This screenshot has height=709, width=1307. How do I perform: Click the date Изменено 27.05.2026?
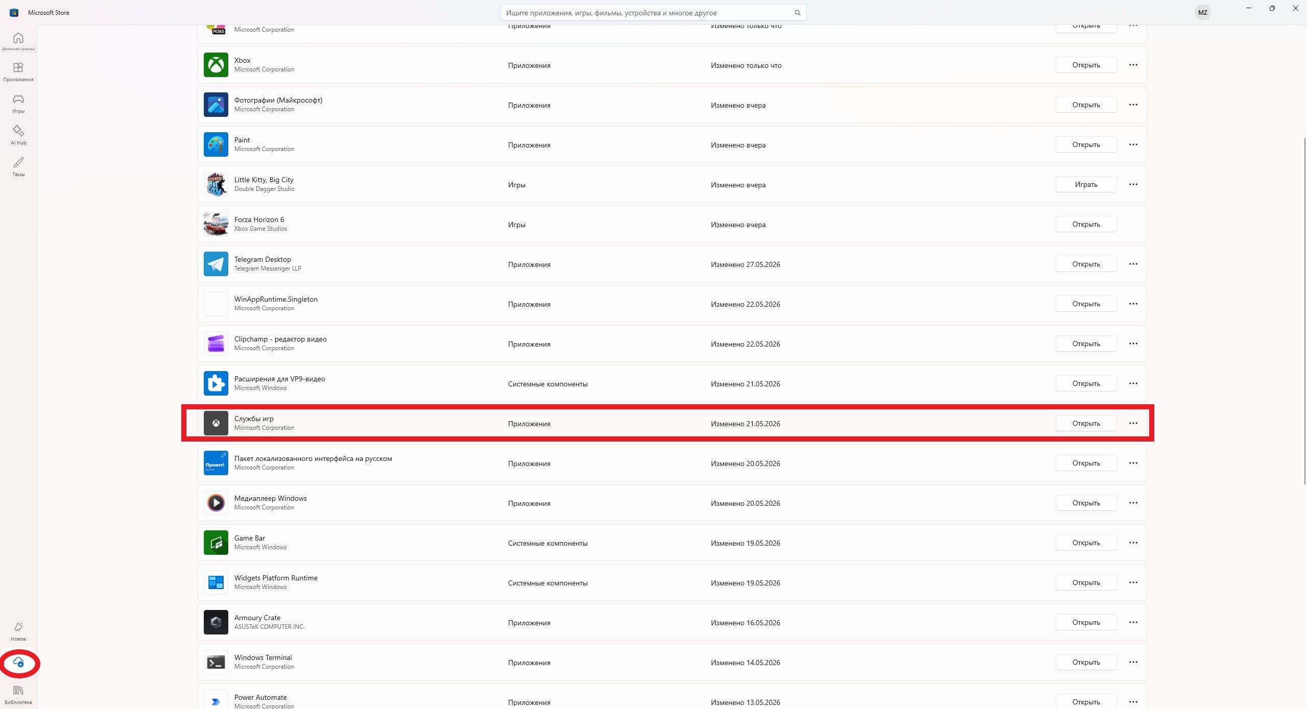click(x=745, y=264)
